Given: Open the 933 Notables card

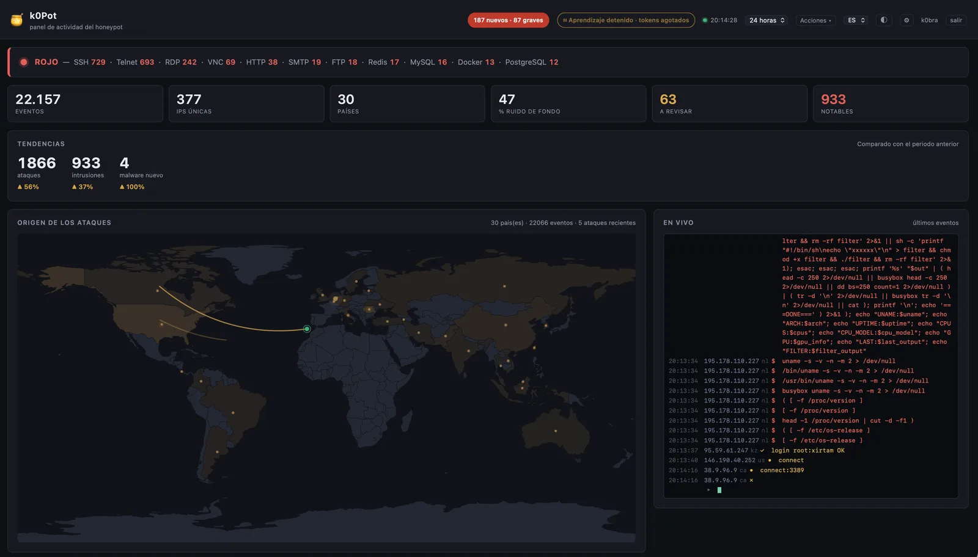Looking at the screenshot, I should click(891, 104).
